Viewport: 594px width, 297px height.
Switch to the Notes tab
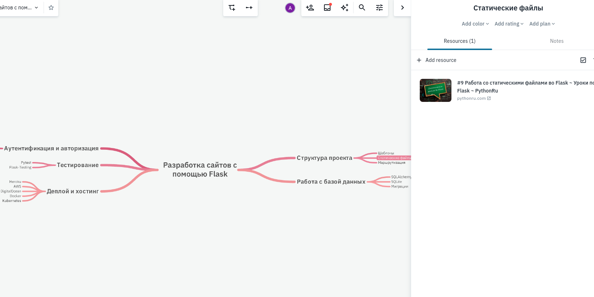[x=557, y=41]
